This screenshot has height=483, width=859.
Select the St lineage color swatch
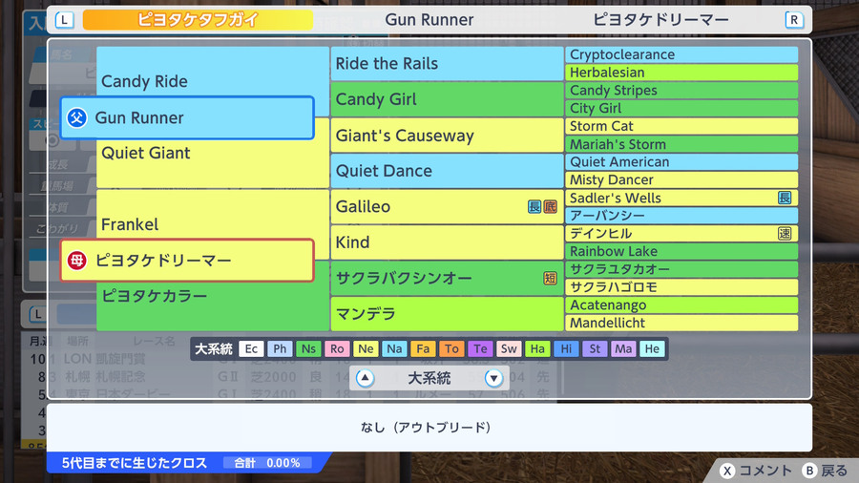pos(595,348)
